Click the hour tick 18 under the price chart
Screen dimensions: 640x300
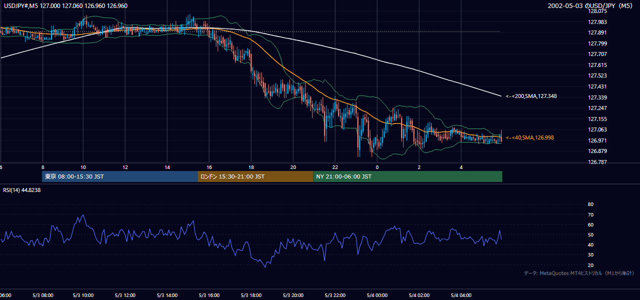click(251, 167)
